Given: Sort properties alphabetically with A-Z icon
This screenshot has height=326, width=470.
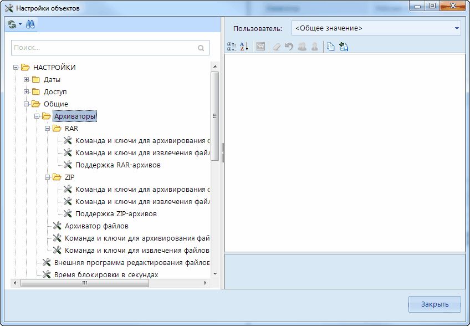Looking at the screenshot, I should 244,47.
